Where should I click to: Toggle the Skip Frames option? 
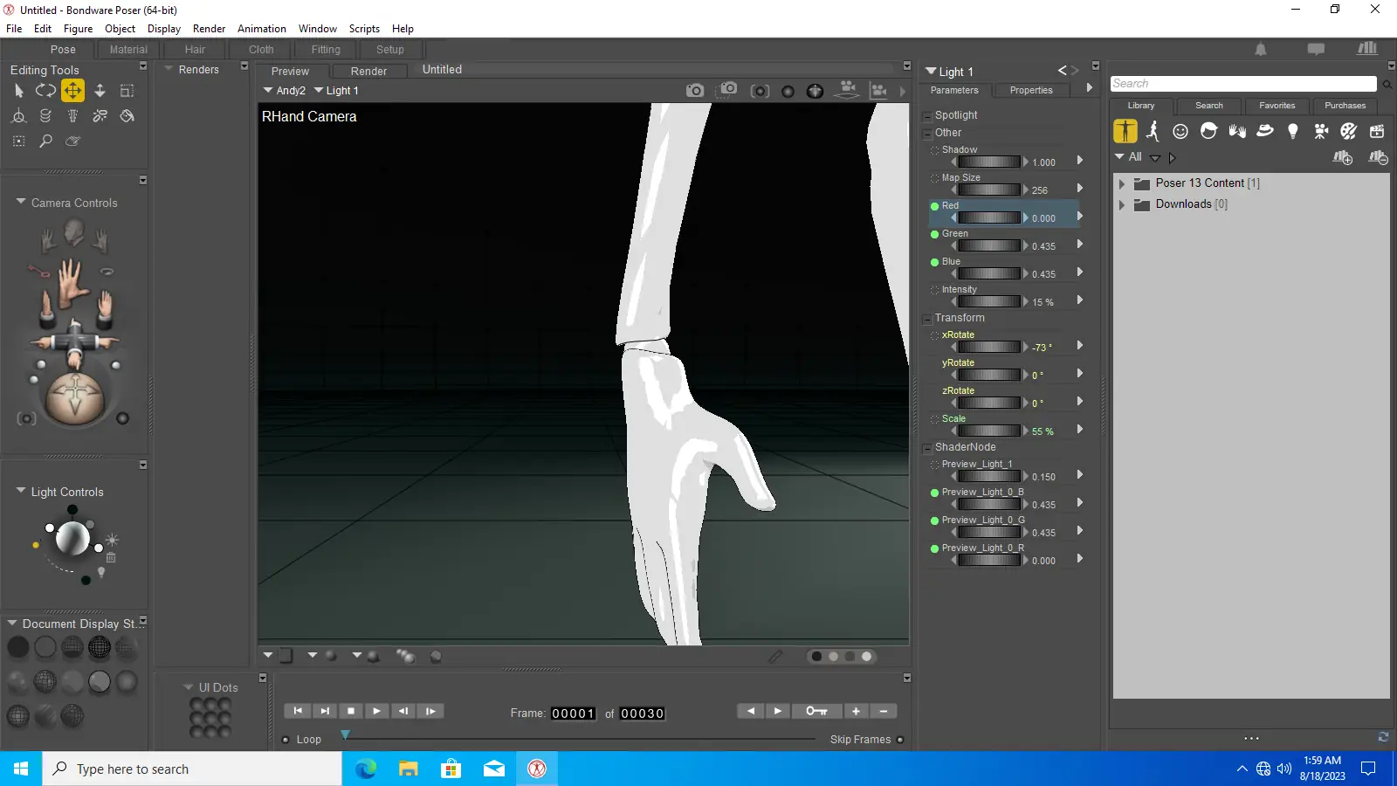[x=900, y=740]
